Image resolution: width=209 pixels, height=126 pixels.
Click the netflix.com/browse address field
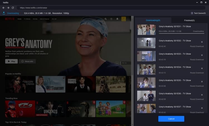point(111,8)
